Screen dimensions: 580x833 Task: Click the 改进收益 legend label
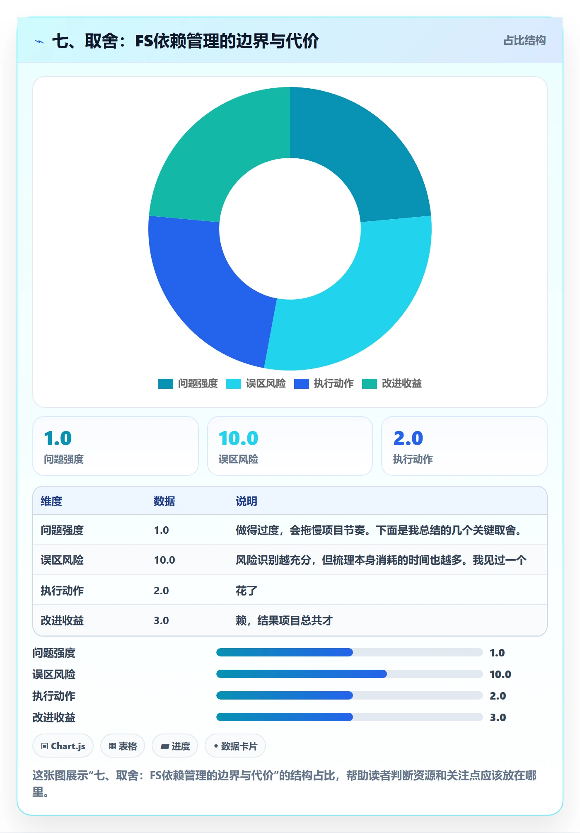402,384
